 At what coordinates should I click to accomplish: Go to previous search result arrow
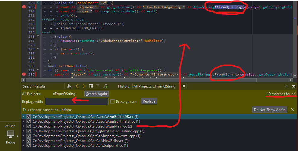point(77,86)
